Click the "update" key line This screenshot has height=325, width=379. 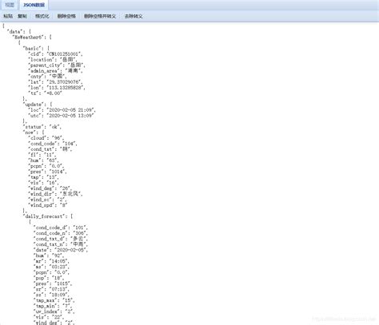[x=38, y=105]
